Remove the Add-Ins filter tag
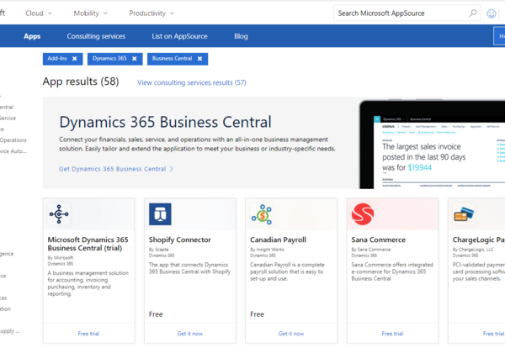The width and height of the screenshot is (505, 353). pyautogui.click(x=75, y=59)
